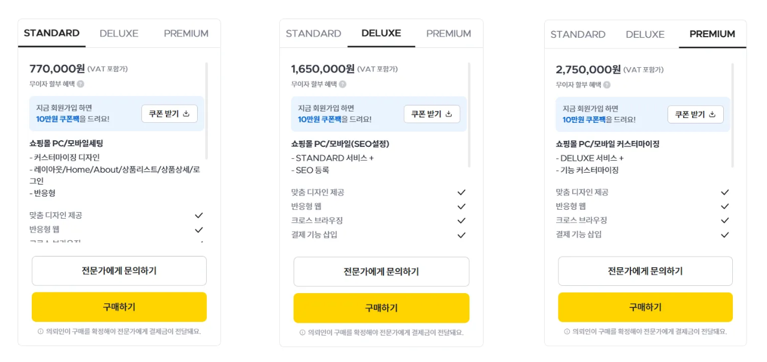Switch to DELUXE tab in 770,000원 card
Image resolution: width=767 pixels, height=362 pixels.
[x=119, y=34]
